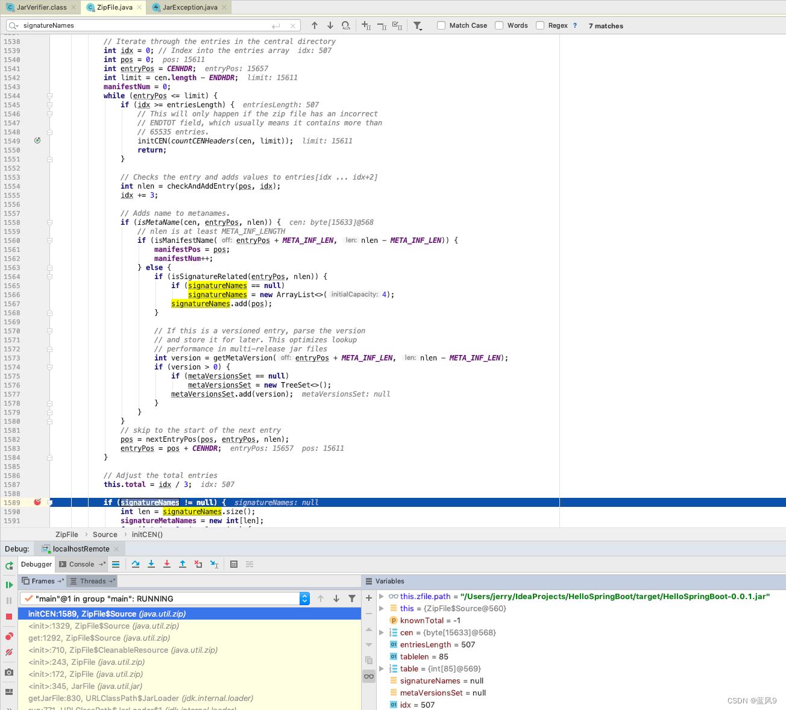Image resolution: width=786 pixels, height=710 pixels.
Task: Take a thread dump with the camera icon
Action: point(9,672)
